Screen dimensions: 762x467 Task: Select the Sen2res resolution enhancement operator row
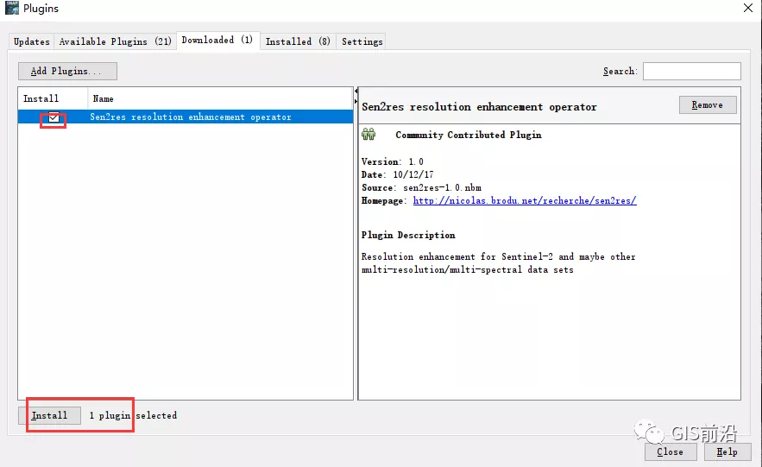186,117
